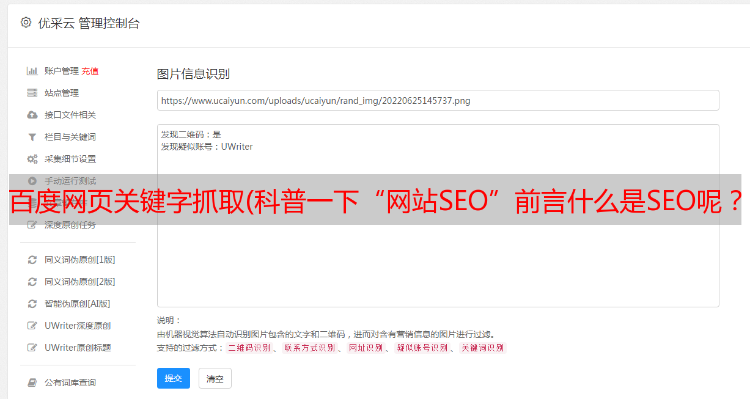The image size is (750, 399).
Task: Click the 二维码识别 tag
Action: pyautogui.click(x=249, y=348)
